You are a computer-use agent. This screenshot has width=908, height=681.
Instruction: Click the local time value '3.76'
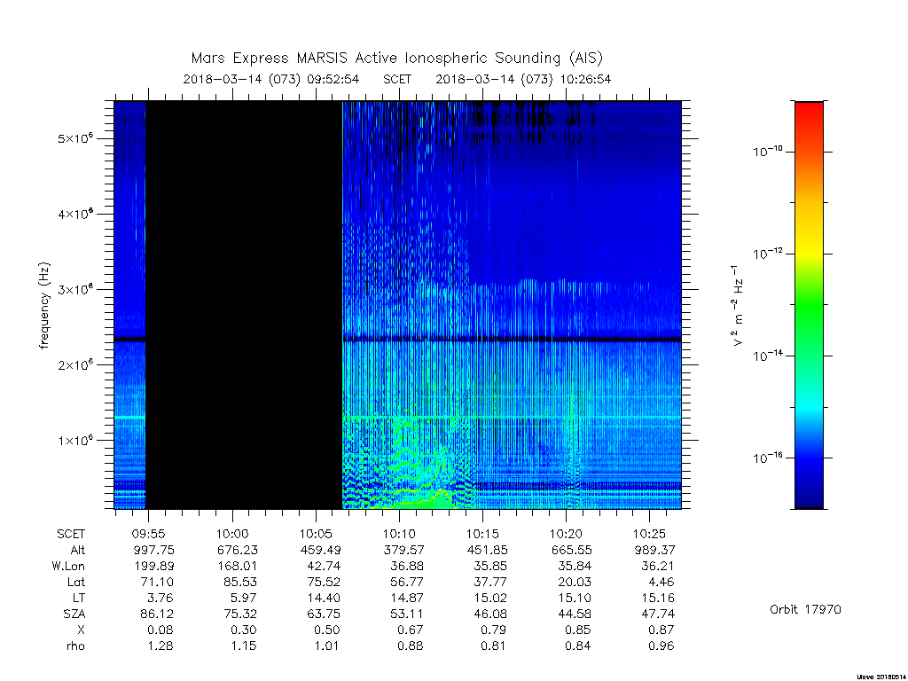(x=160, y=598)
